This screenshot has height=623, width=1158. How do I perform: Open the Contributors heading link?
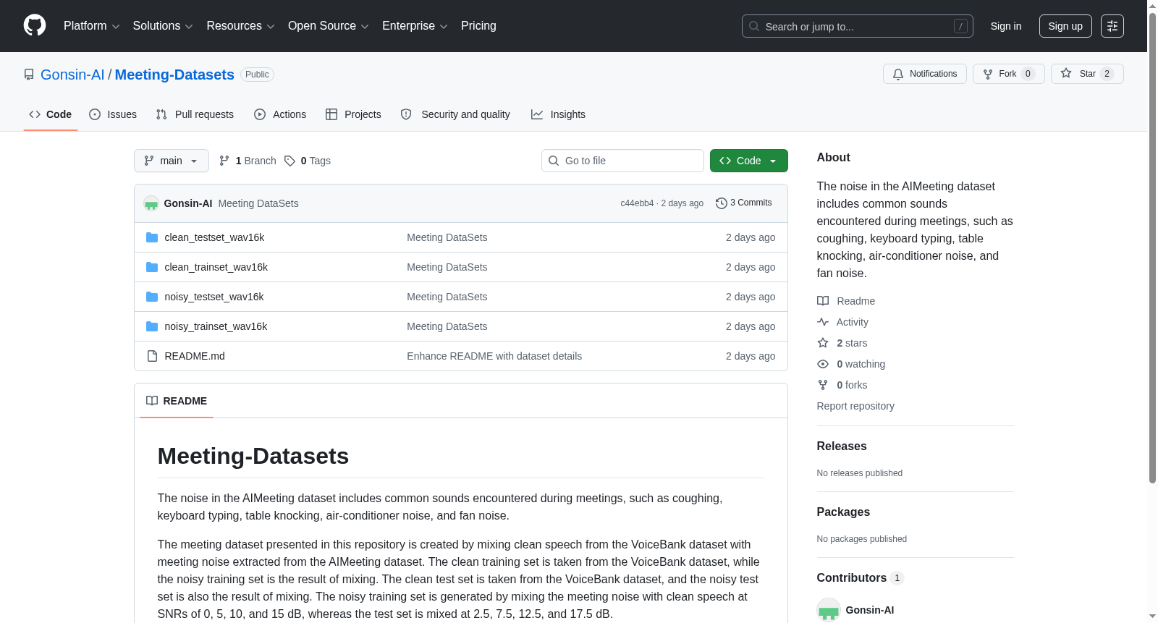861,578
